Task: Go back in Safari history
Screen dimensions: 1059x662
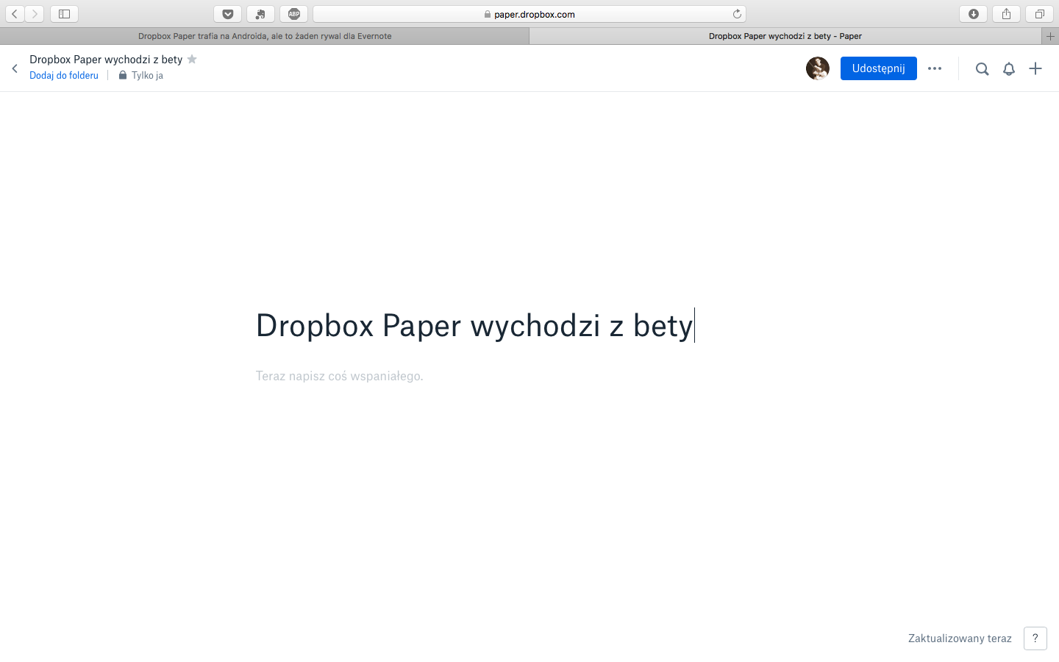Action: [x=15, y=14]
